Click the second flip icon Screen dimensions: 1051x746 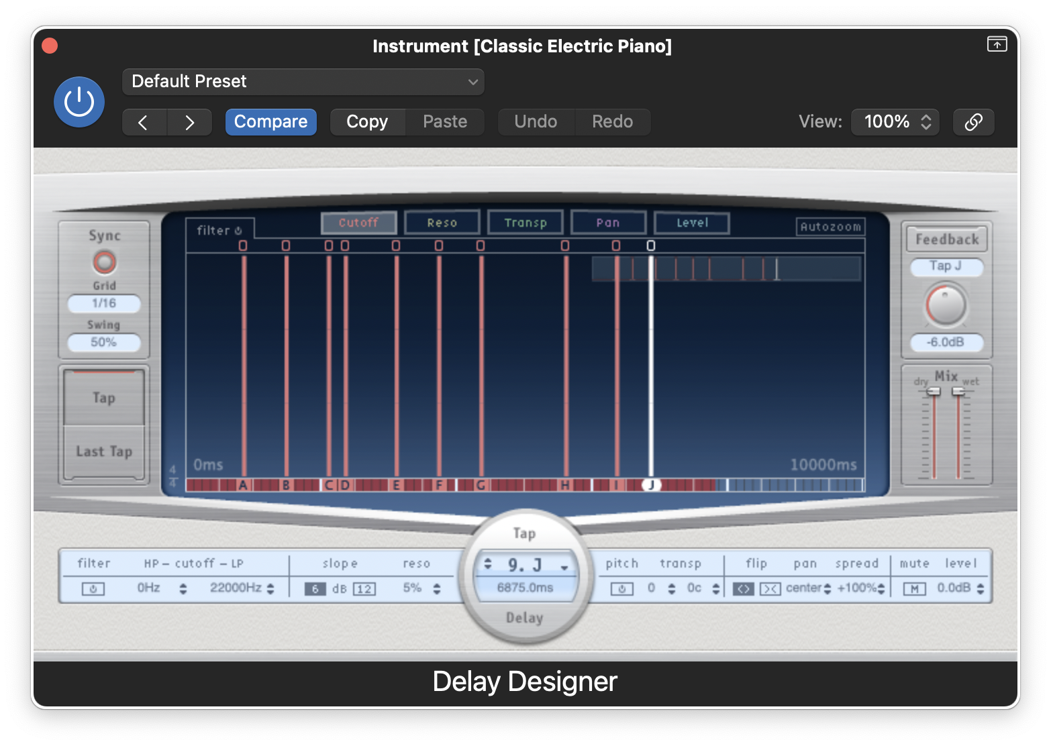[x=770, y=589]
